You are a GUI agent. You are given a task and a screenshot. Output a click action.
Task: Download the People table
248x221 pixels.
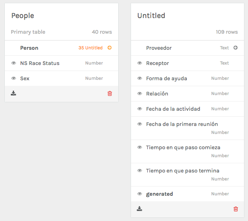tap(14, 93)
